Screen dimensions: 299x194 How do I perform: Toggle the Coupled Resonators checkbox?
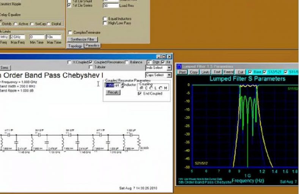[91, 62]
